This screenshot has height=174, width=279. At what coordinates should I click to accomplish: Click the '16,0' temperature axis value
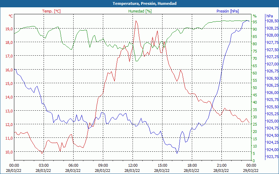coord(9,70)
